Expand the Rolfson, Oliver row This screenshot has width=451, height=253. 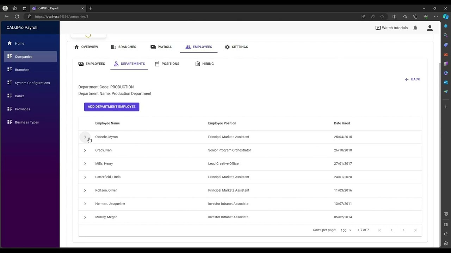85,190
